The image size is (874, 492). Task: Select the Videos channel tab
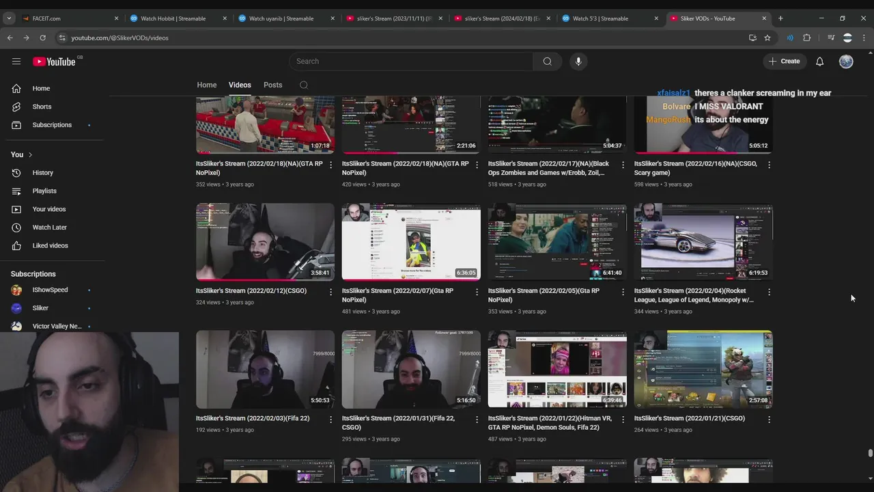240,85
